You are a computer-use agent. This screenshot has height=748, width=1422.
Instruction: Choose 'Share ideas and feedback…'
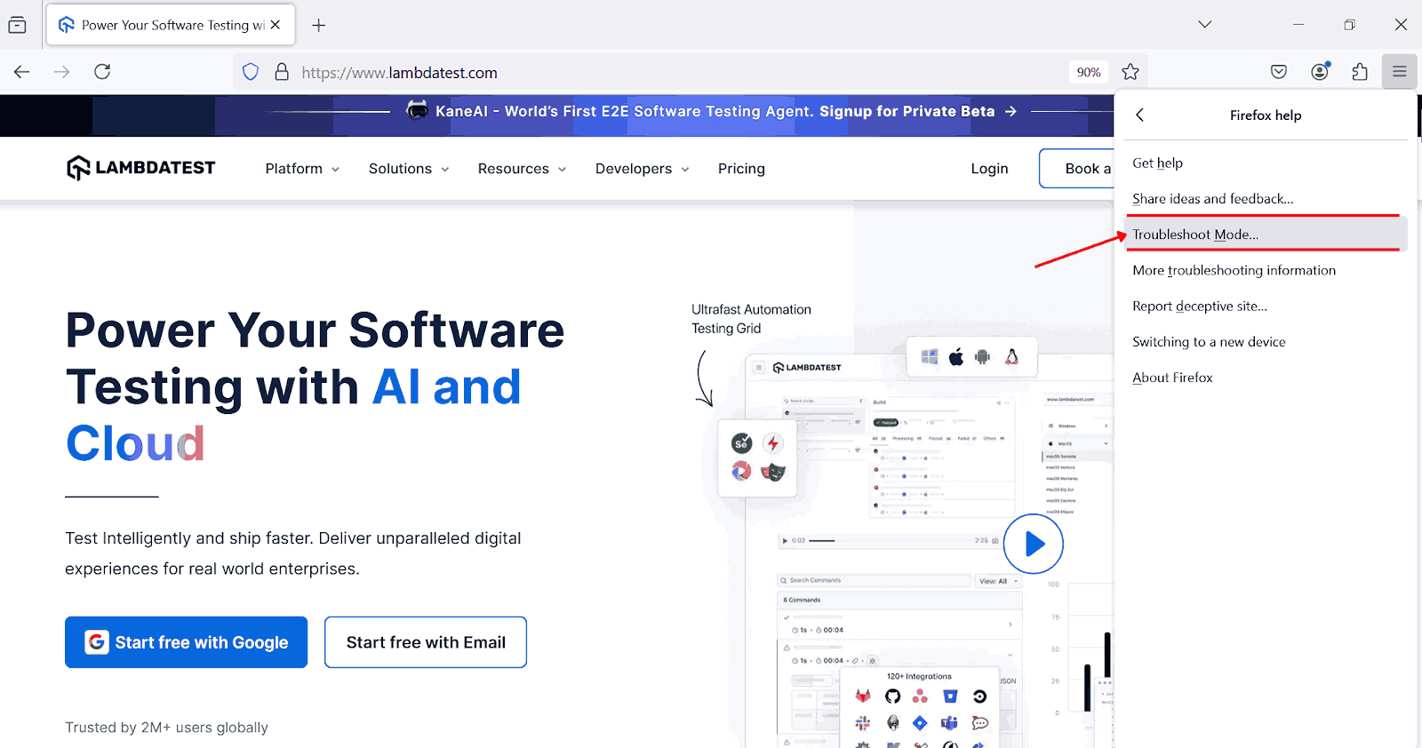(x=1266, y=199)
